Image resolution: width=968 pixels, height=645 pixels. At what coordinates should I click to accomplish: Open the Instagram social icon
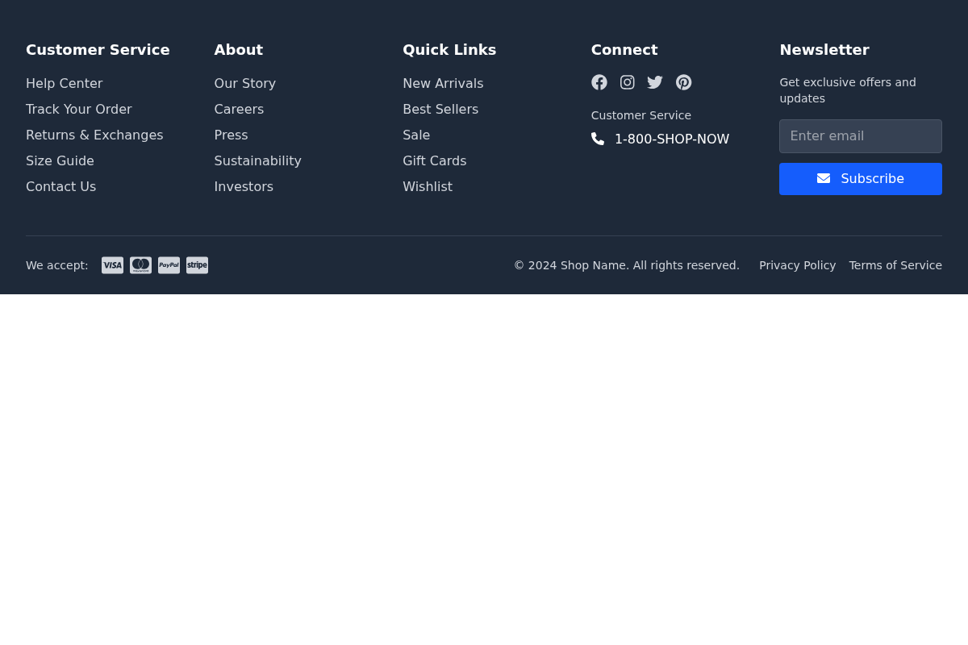click(x=628, y=82)
